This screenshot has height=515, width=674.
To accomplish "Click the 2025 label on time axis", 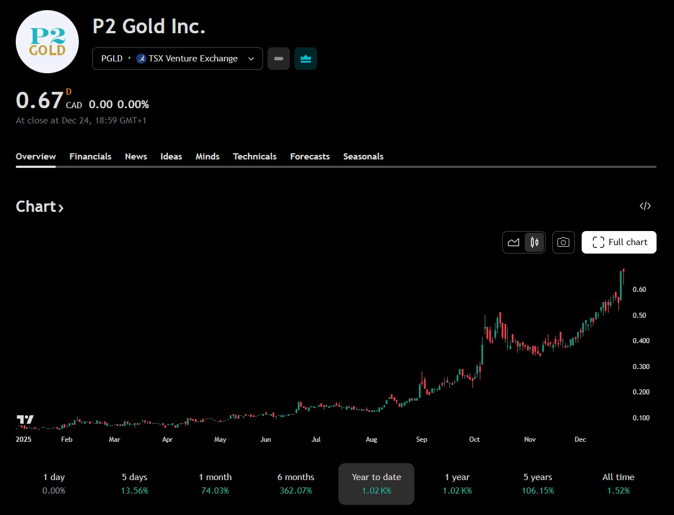I will (x=24, y=439).
